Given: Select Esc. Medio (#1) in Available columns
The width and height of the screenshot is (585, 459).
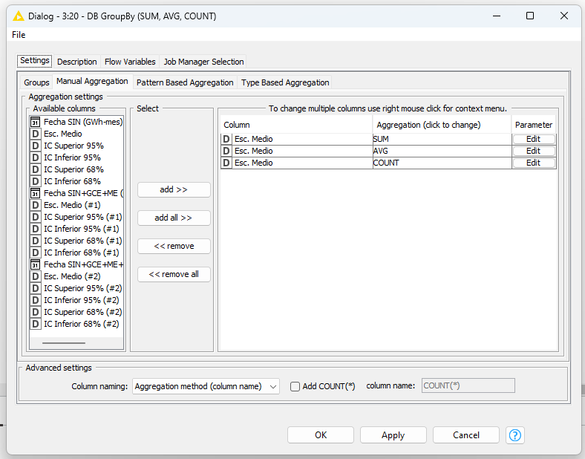Looking at the screenshot, I should [x=72, y=205].
